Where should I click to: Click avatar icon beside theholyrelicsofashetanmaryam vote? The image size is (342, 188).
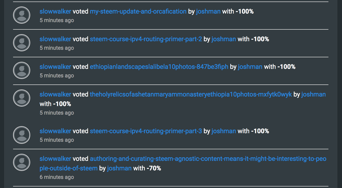click(22, 98)
